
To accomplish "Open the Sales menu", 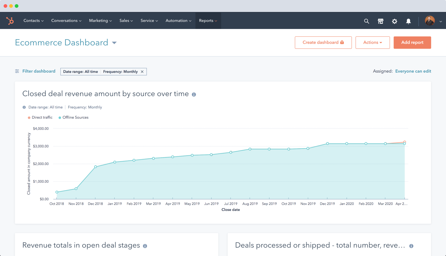I will [x=126, y=21].
